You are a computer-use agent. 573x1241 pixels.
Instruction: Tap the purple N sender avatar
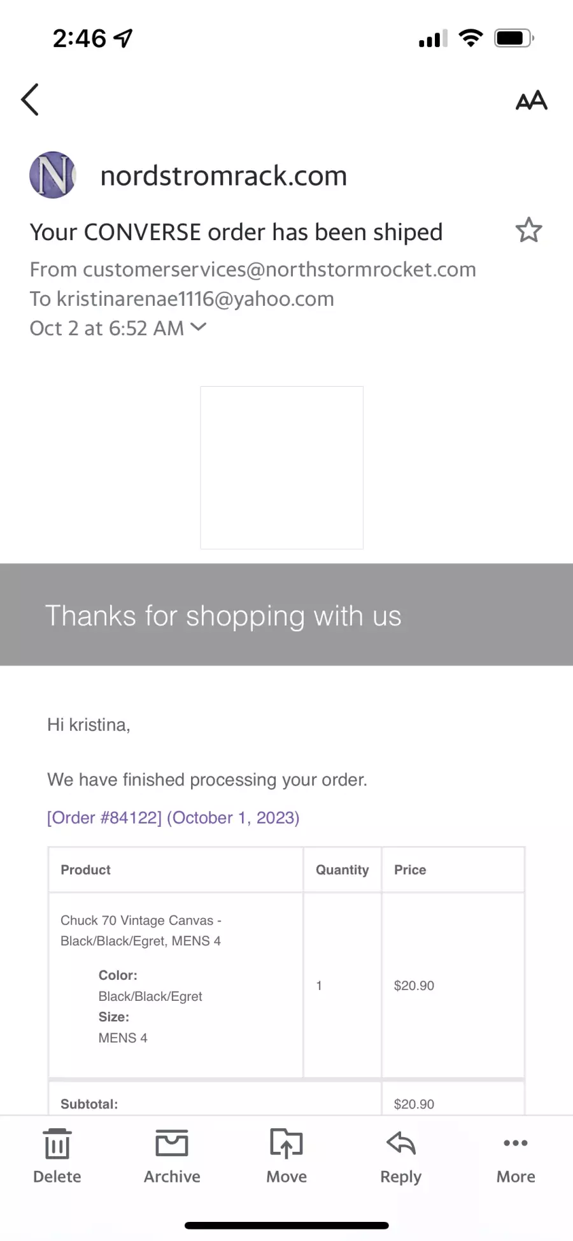[53, 175]
